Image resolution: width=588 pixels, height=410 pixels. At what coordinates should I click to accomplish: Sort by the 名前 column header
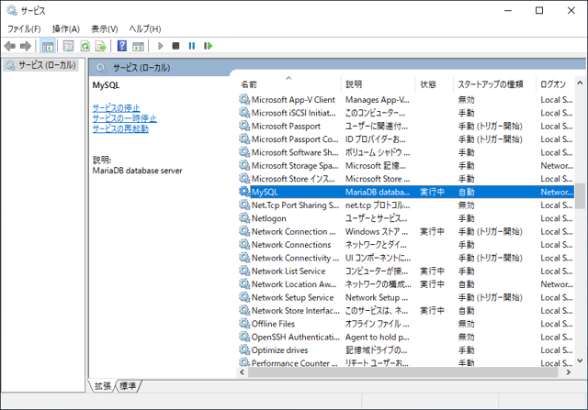coord(288,84)
